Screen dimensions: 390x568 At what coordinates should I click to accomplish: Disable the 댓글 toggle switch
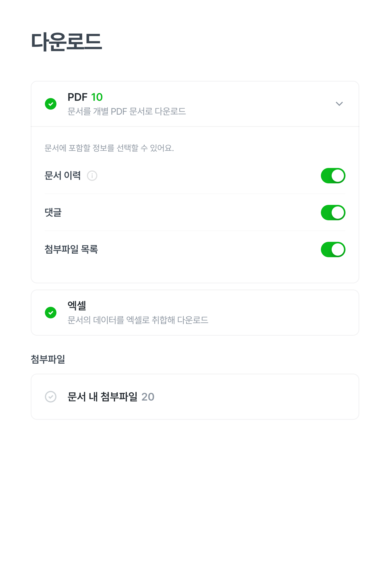click(333, 213)
